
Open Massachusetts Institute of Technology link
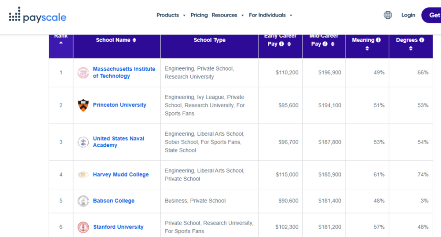point(124,72)
